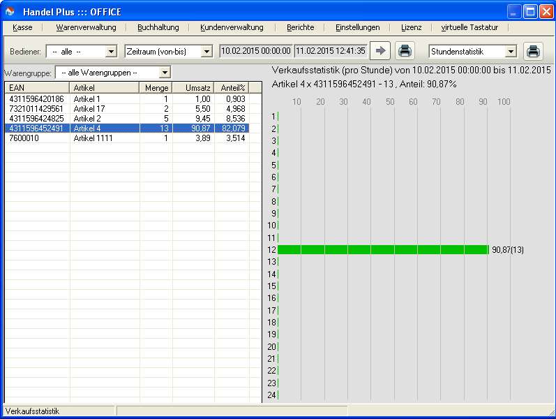Click the end date field 11.02.2015 12:41:35

pos(330,51)
